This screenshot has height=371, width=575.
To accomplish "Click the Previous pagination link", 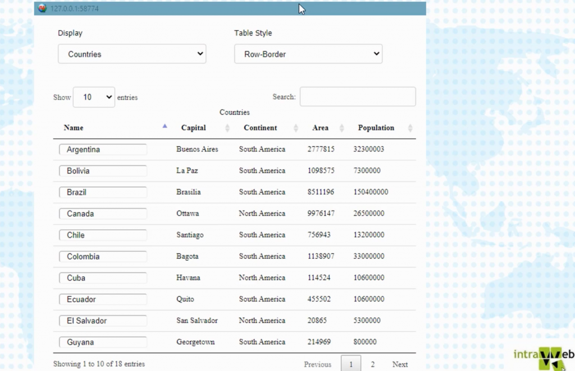I will [317, 364].
